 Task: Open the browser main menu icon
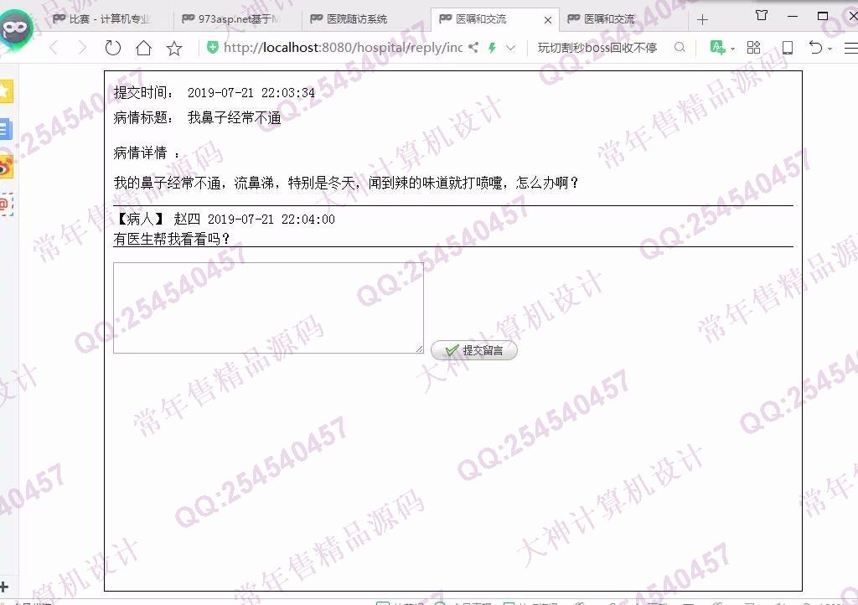[851, 48]
